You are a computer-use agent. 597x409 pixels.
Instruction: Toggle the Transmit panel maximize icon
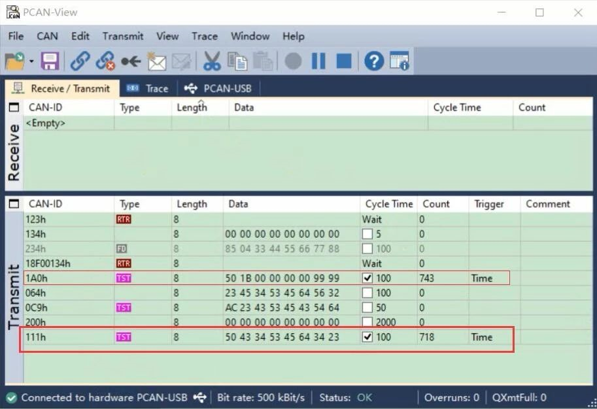[x=14, y=204]
